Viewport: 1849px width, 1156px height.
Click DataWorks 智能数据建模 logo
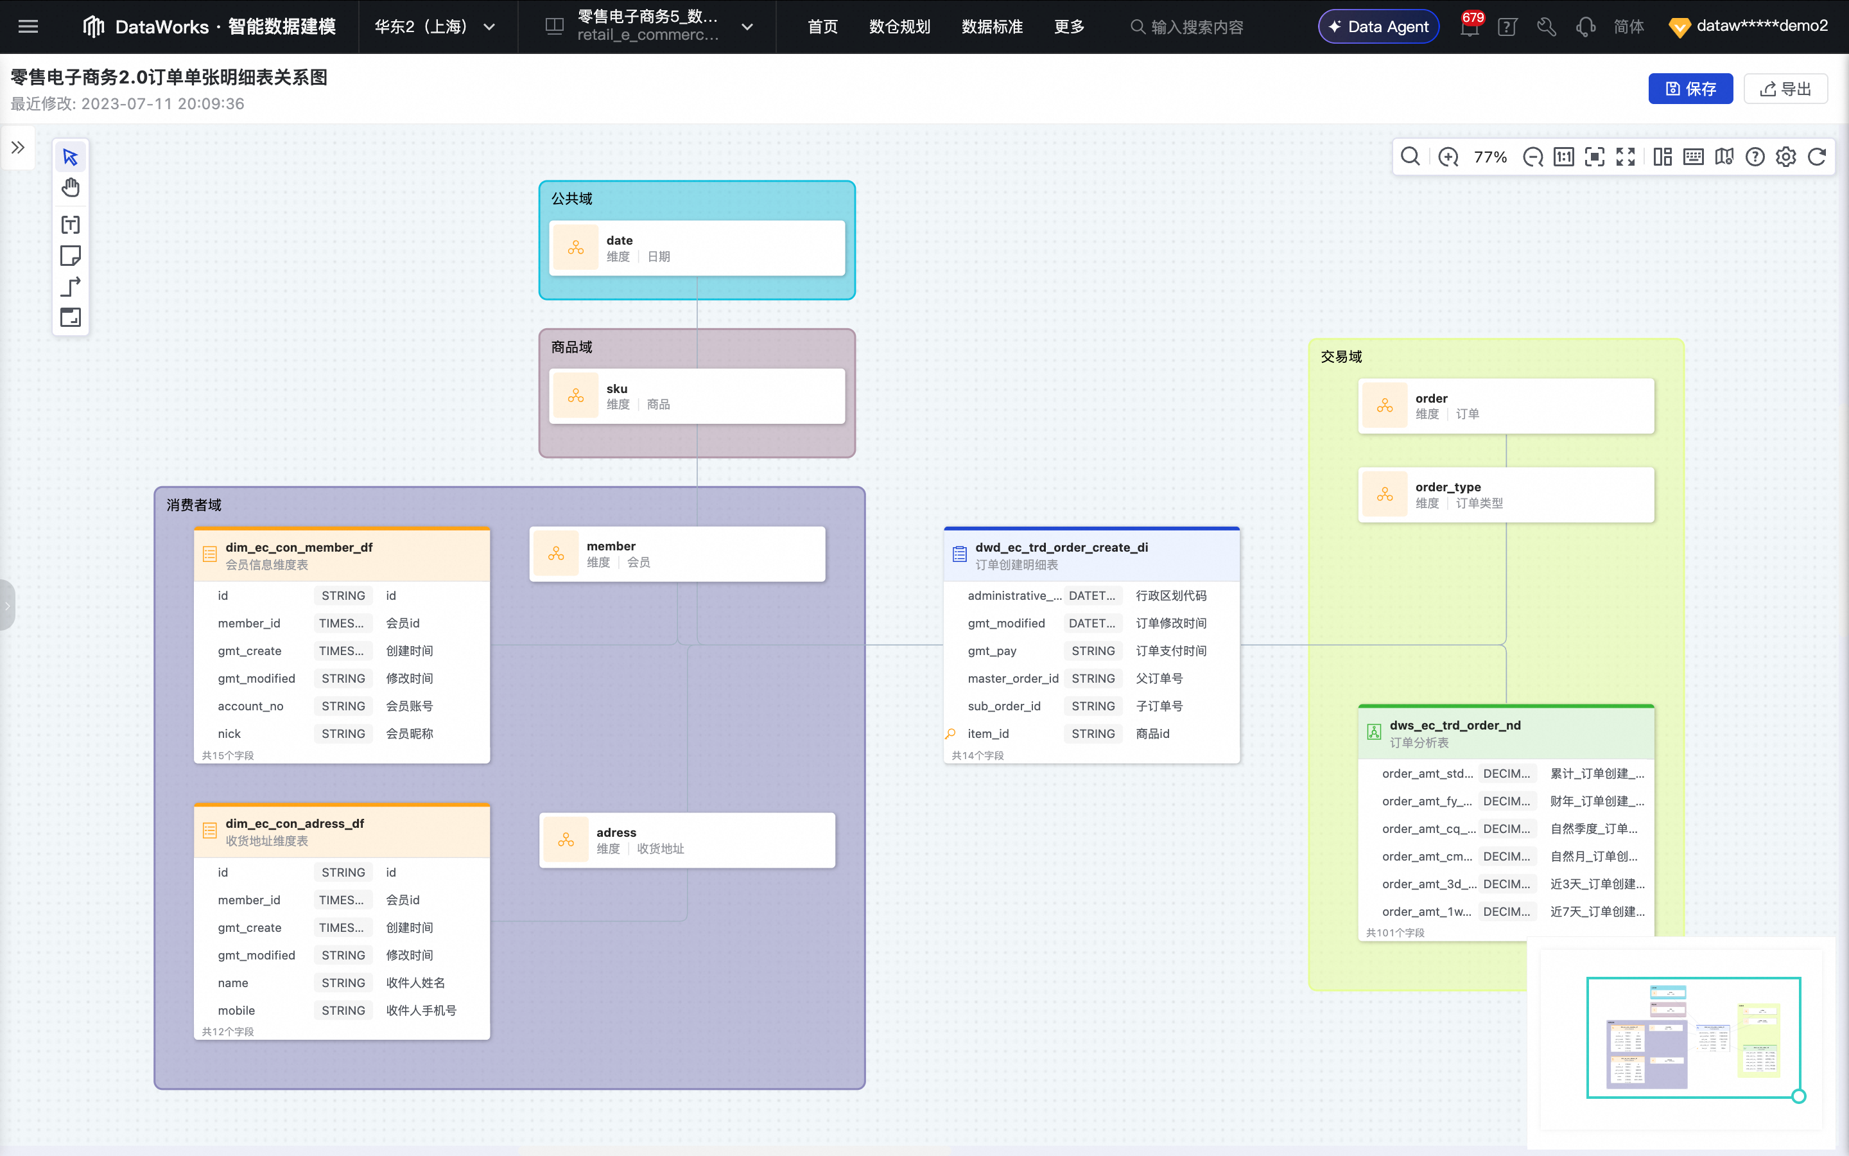[209, 27]
